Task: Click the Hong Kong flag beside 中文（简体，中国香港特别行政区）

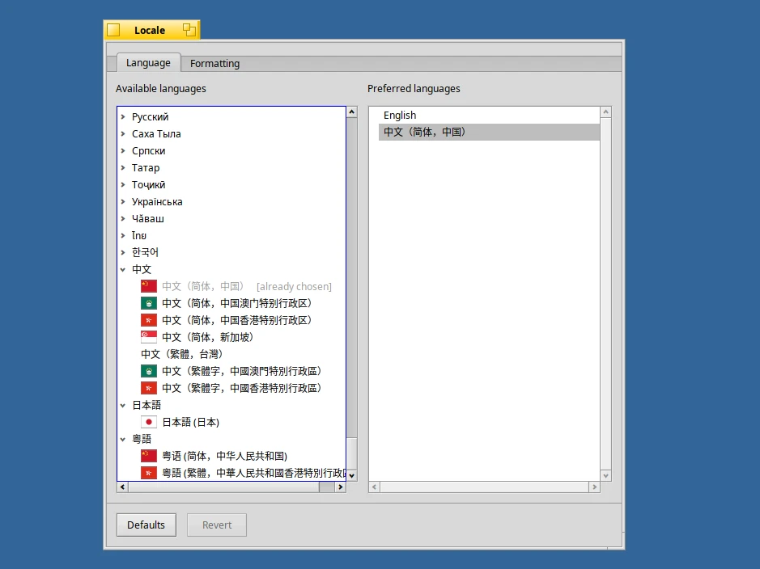Action: coord(148,319)
